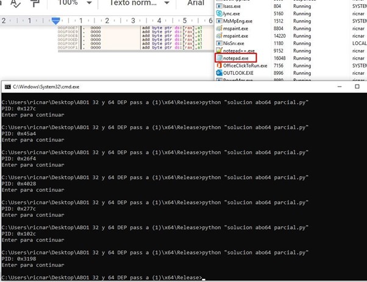Select OfficeClickToRun.exe process row

tap(291, 65)
